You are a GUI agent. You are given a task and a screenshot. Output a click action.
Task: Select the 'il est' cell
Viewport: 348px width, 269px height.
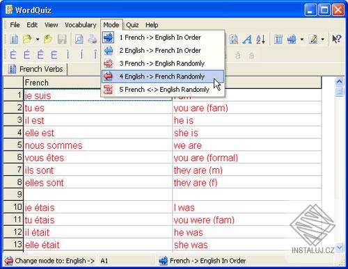pyautogui.click(x=98, y=120)
